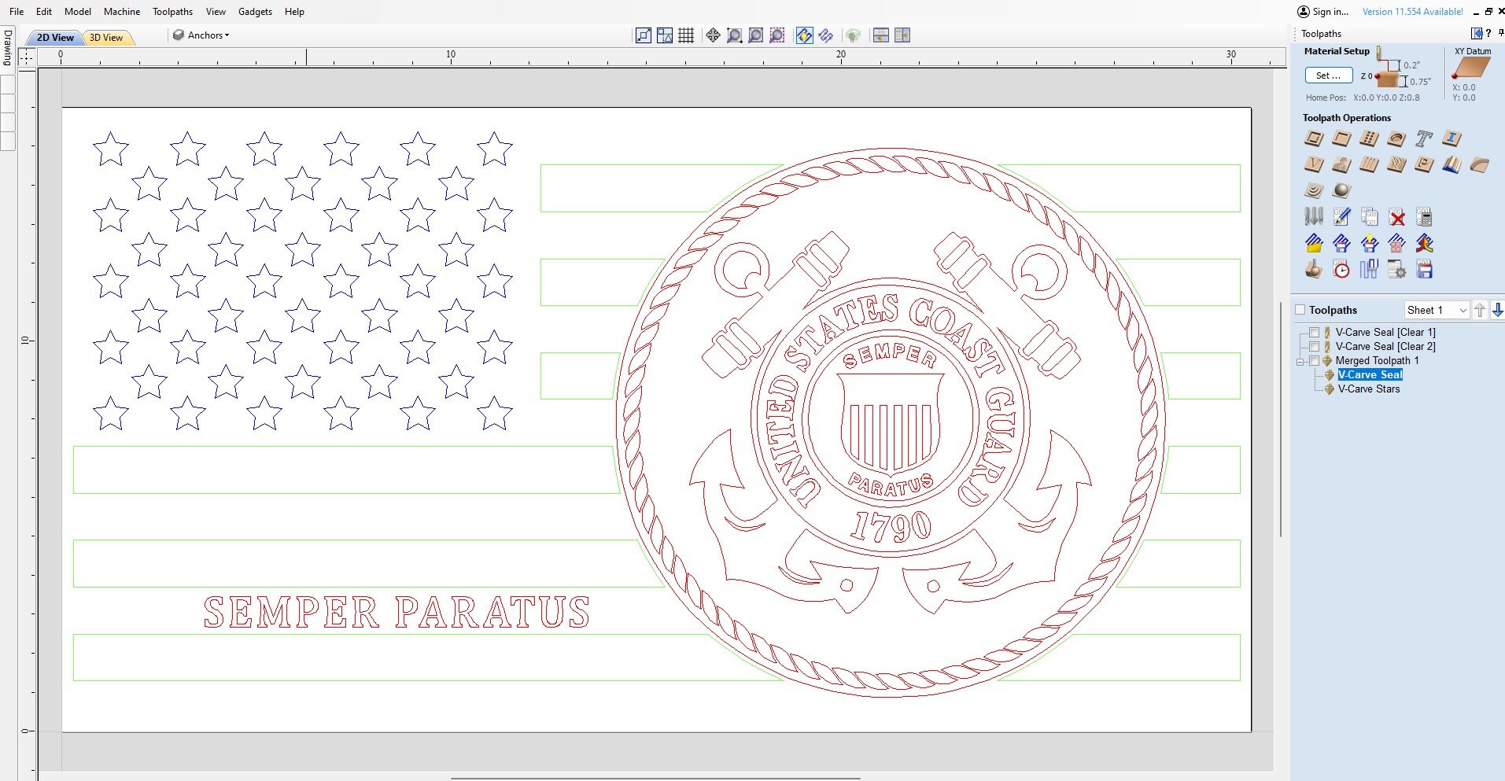Select V-Carve Stars in the toolpath list

(1368, 389)
